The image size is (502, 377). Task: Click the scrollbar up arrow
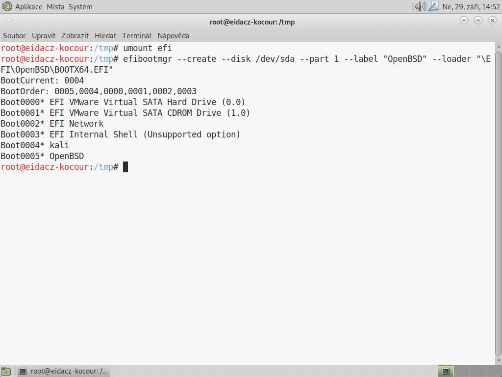(499, 47)
